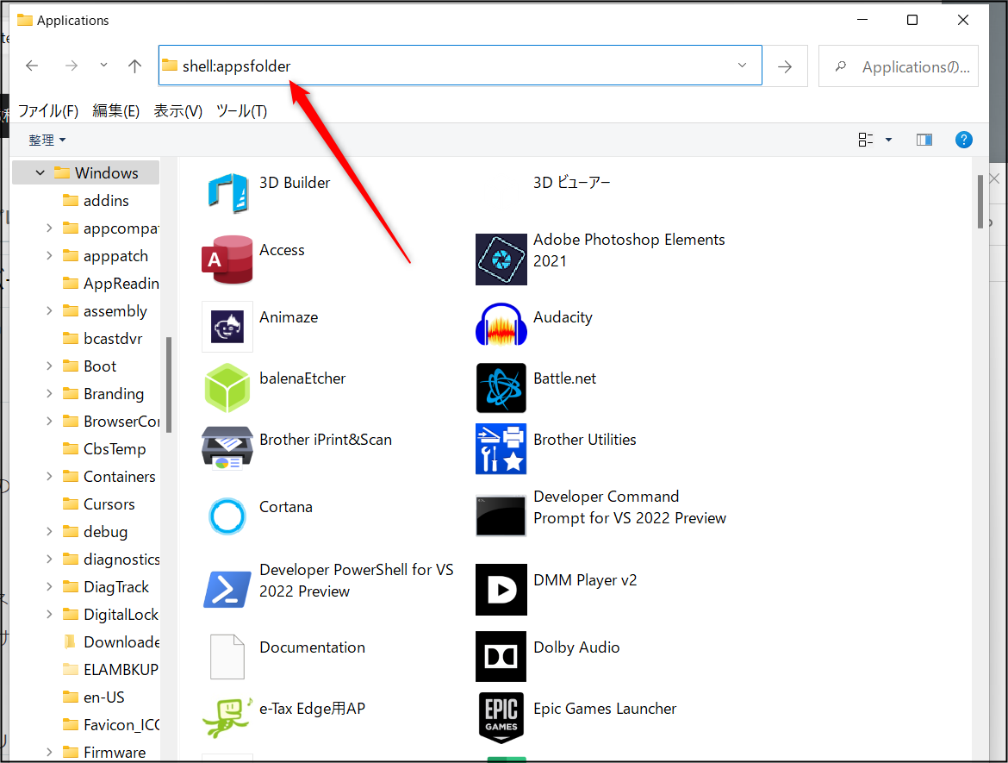Select the Downloaded folder in tree
Image resolution: width=1008 pixels, height=763 pixels.
coord(110,641)
